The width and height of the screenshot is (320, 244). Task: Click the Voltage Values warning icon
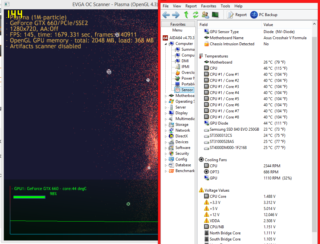pos(201,190)
